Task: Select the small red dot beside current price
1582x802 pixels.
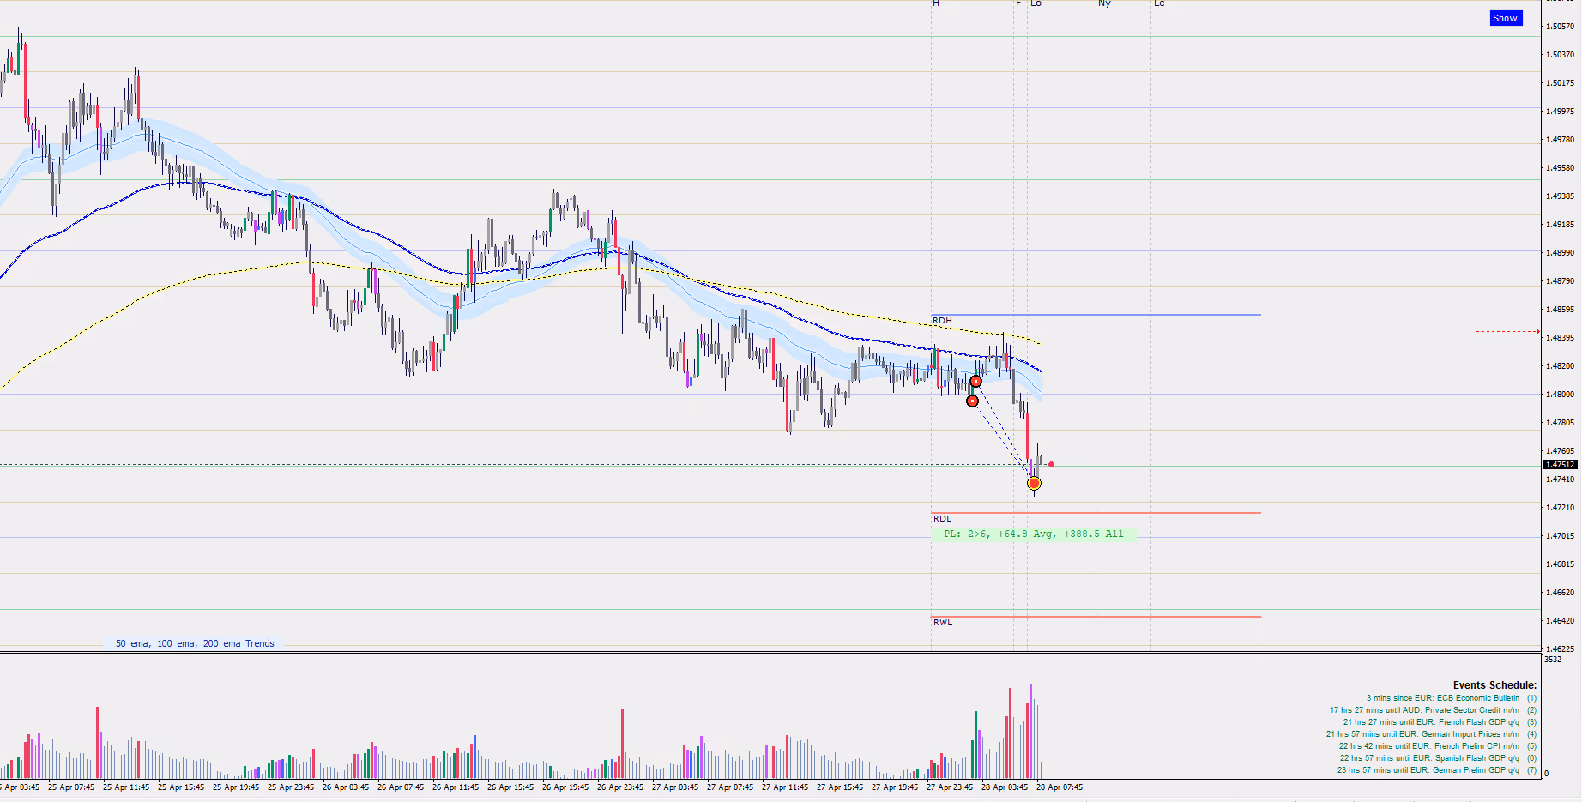Action: click(x=1051, y=465)
